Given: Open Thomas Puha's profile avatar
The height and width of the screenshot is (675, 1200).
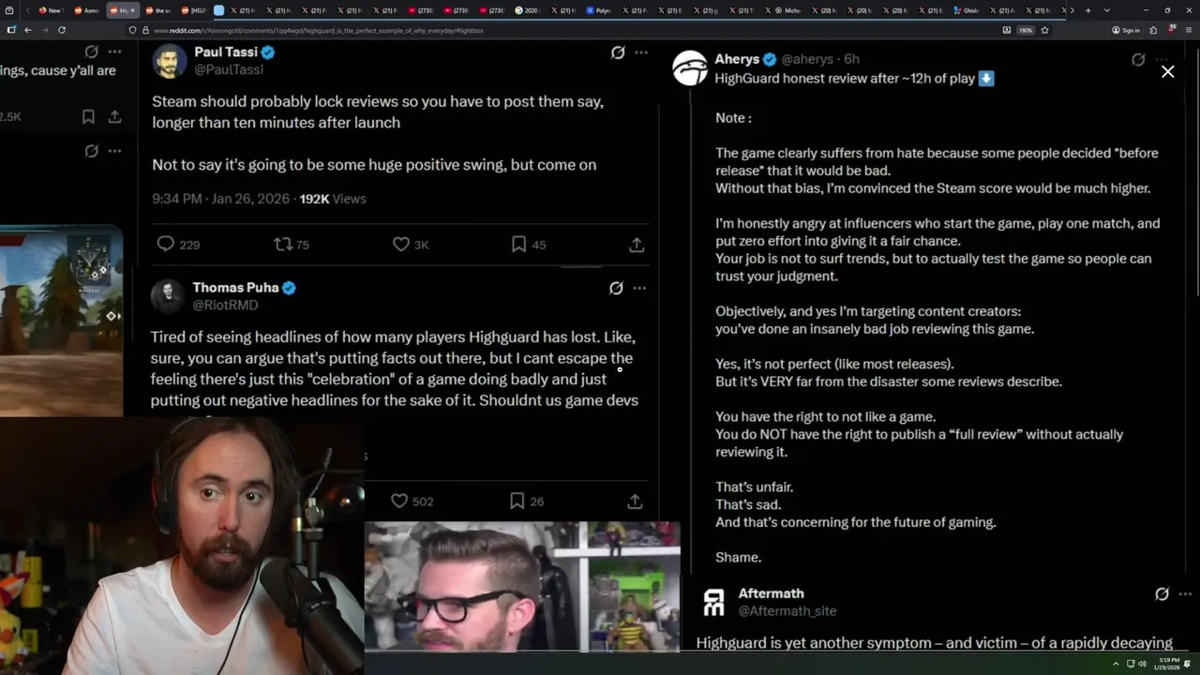Looking at the screenshot, I should tap(168, 296).
